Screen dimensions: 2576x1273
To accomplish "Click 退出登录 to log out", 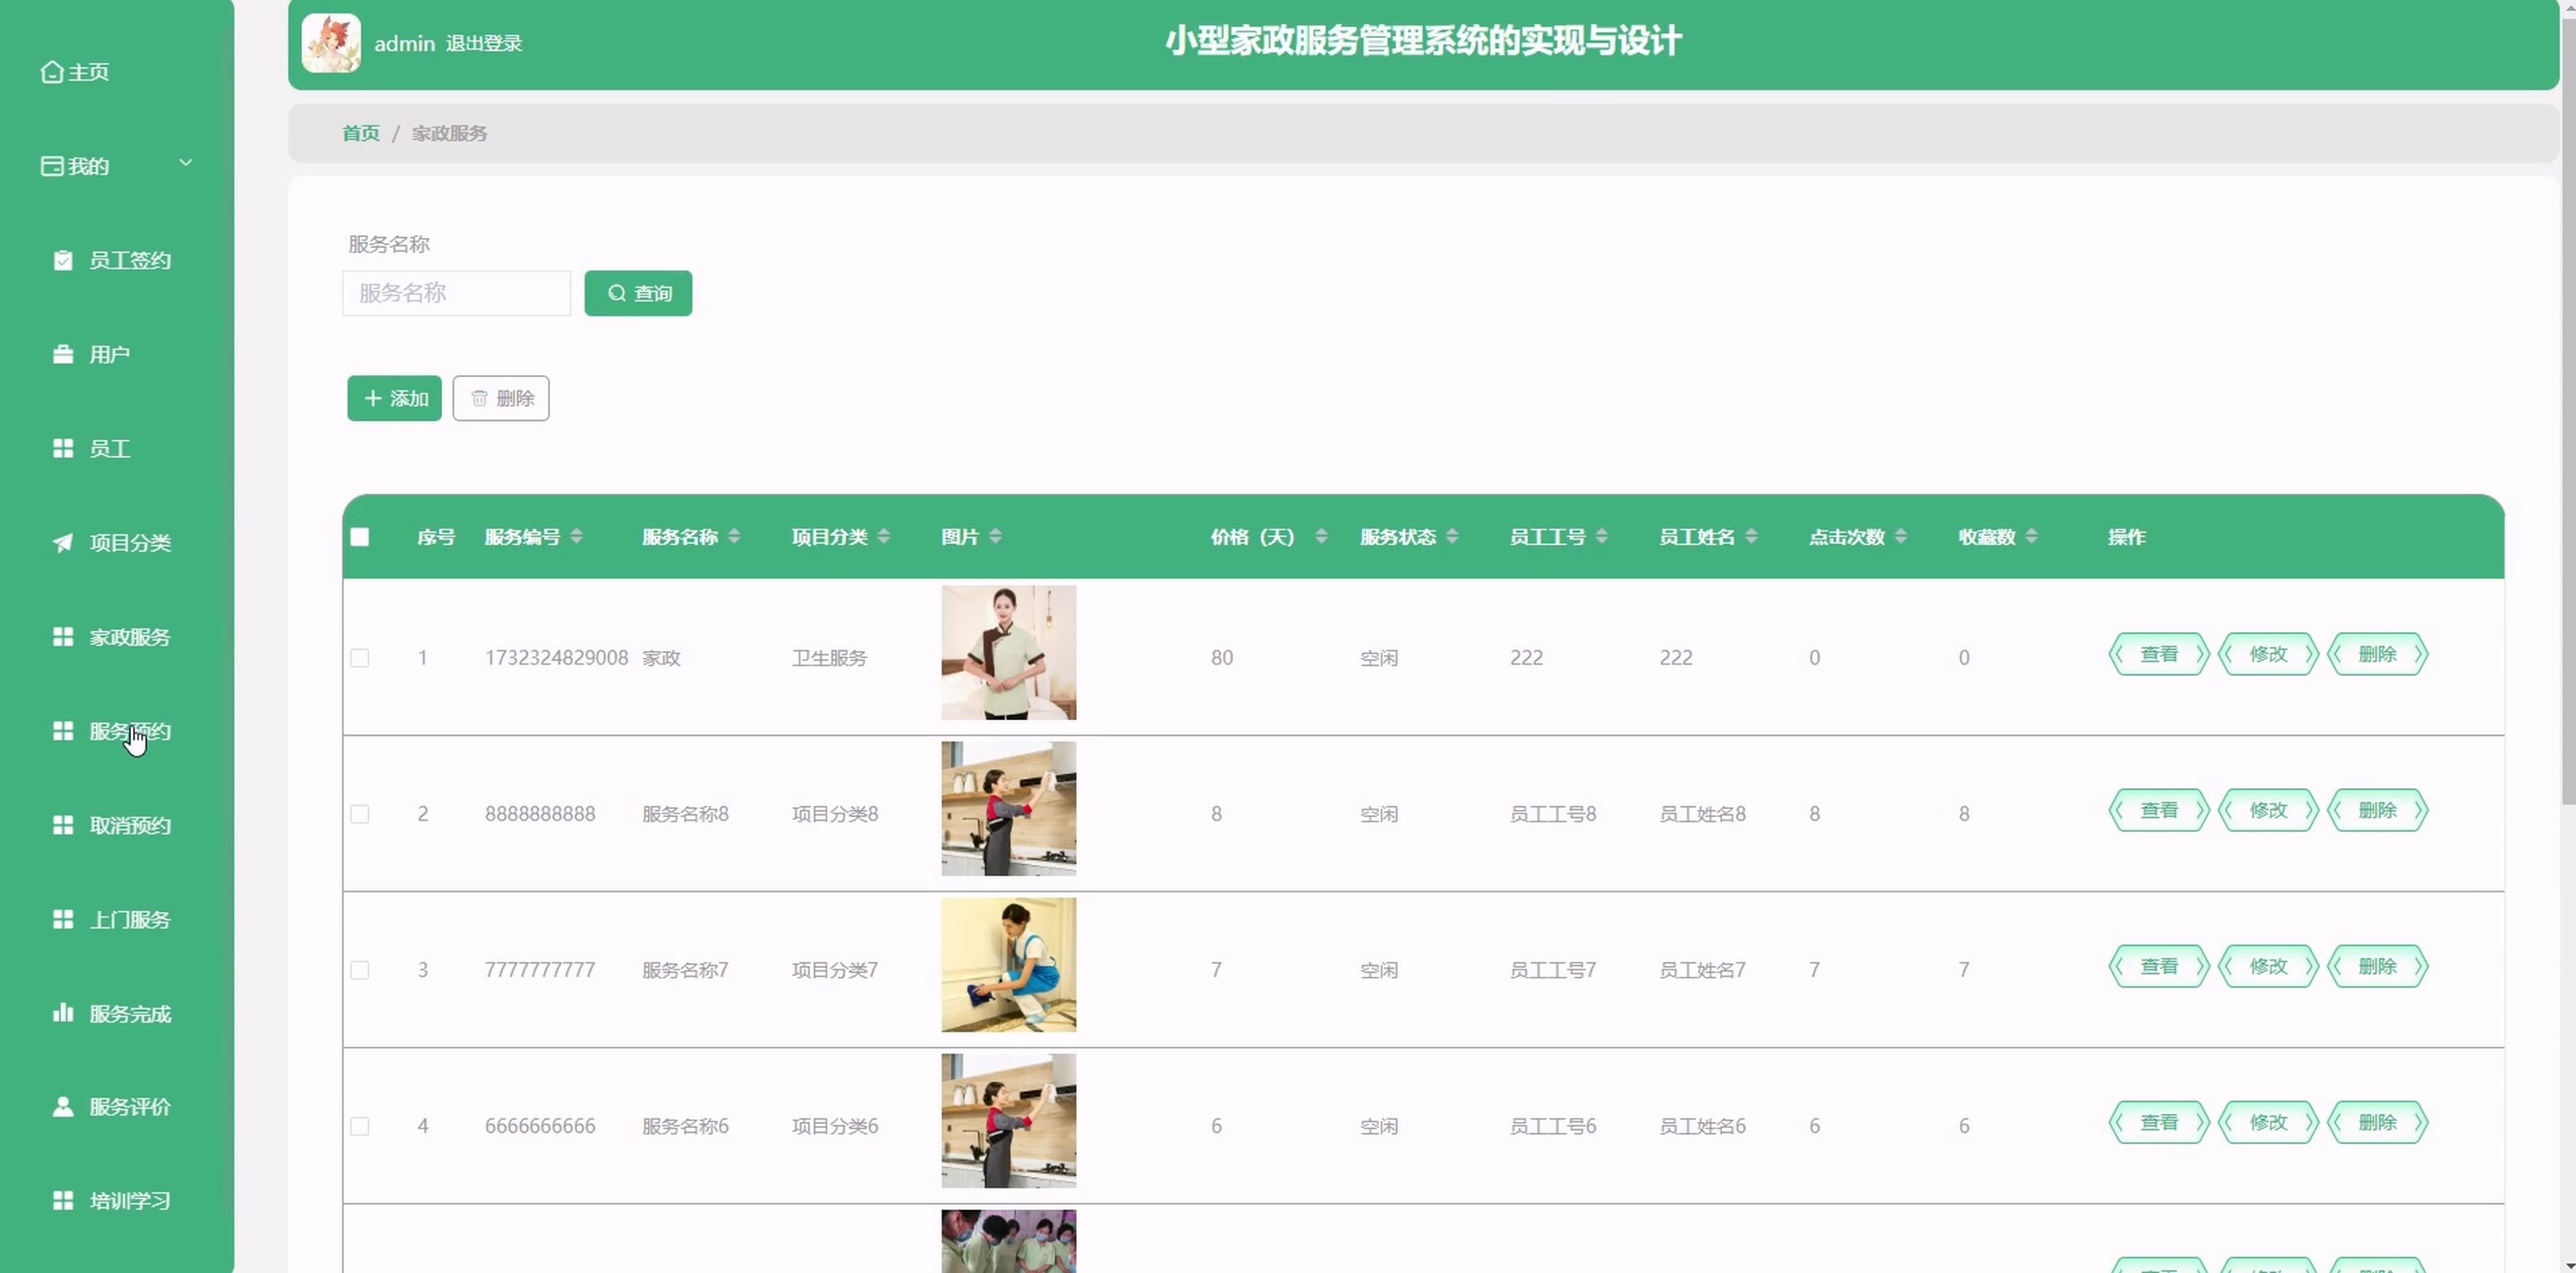I will coord(484,43).
